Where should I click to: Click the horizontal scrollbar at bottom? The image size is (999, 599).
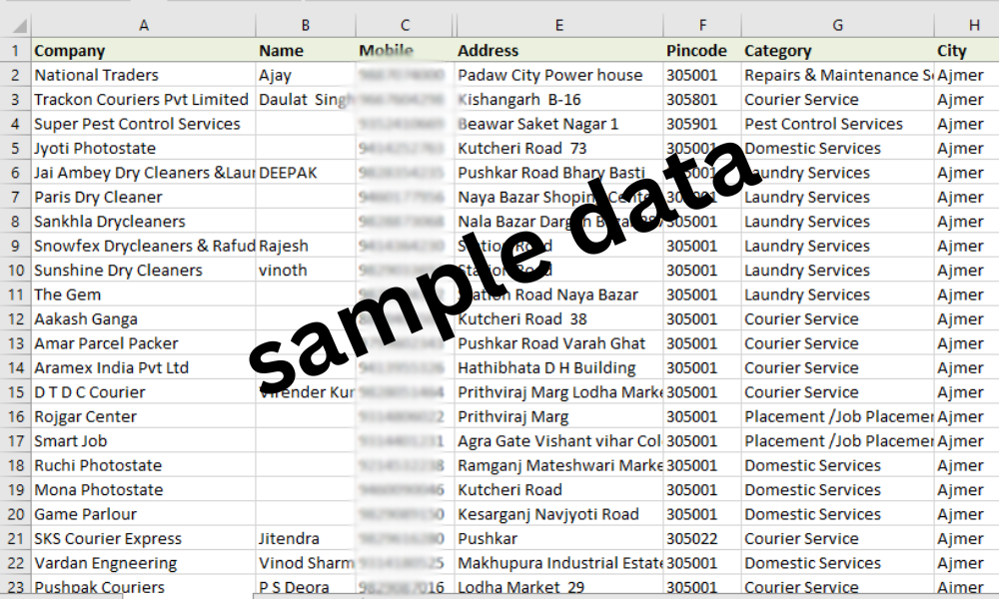(x=624, y=596)
